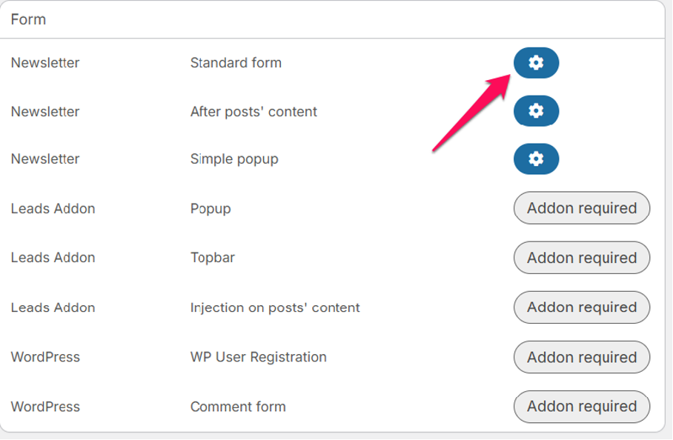This screenshot has height=440, width=673.
Task: Click Addon required for WP User Registration
Action: click(x=582, y=357)
